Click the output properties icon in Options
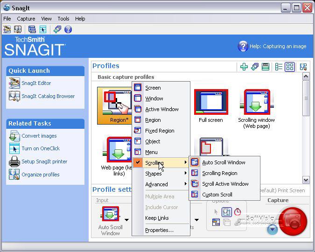Screen dimensions: 315x252 click(x=216, y=223)
